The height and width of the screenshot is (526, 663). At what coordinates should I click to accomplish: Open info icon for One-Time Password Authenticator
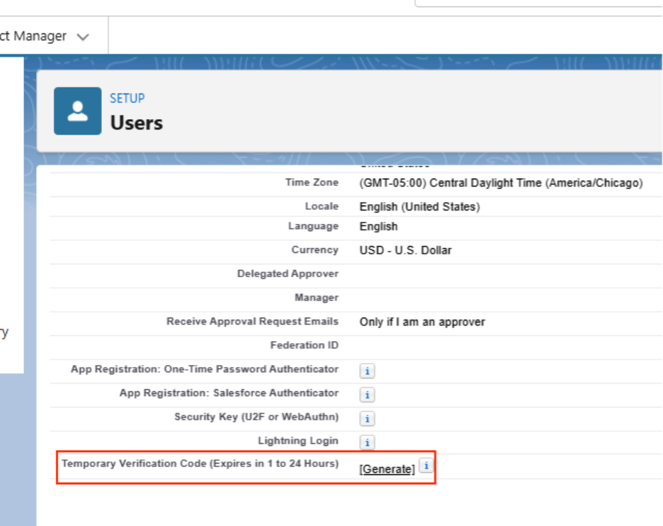click(367, 371)
